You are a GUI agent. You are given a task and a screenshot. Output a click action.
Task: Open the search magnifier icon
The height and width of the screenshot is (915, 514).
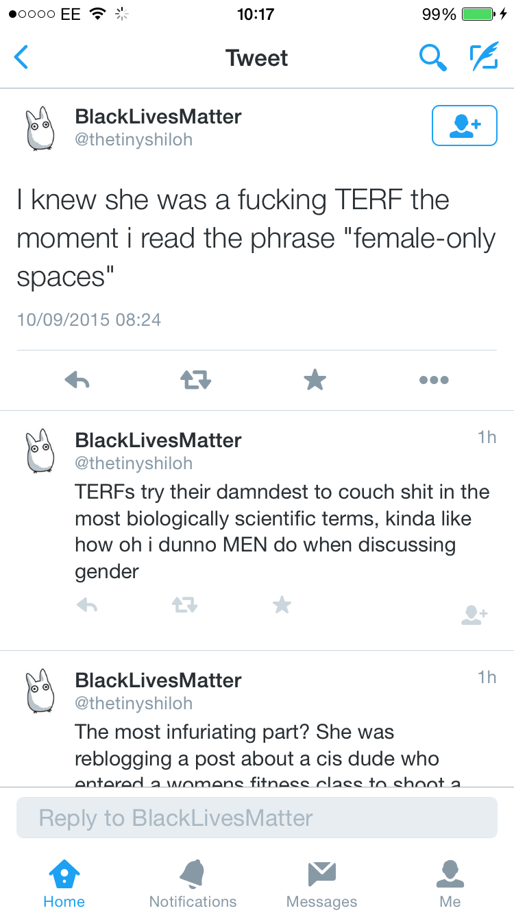pos(432,58)
